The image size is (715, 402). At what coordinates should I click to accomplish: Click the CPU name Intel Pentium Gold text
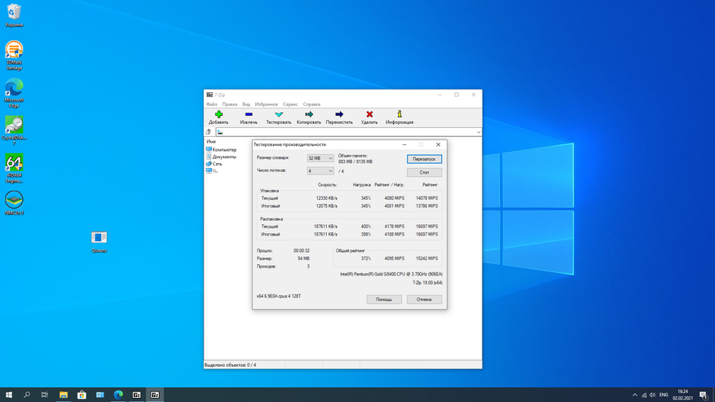(391, 274)
